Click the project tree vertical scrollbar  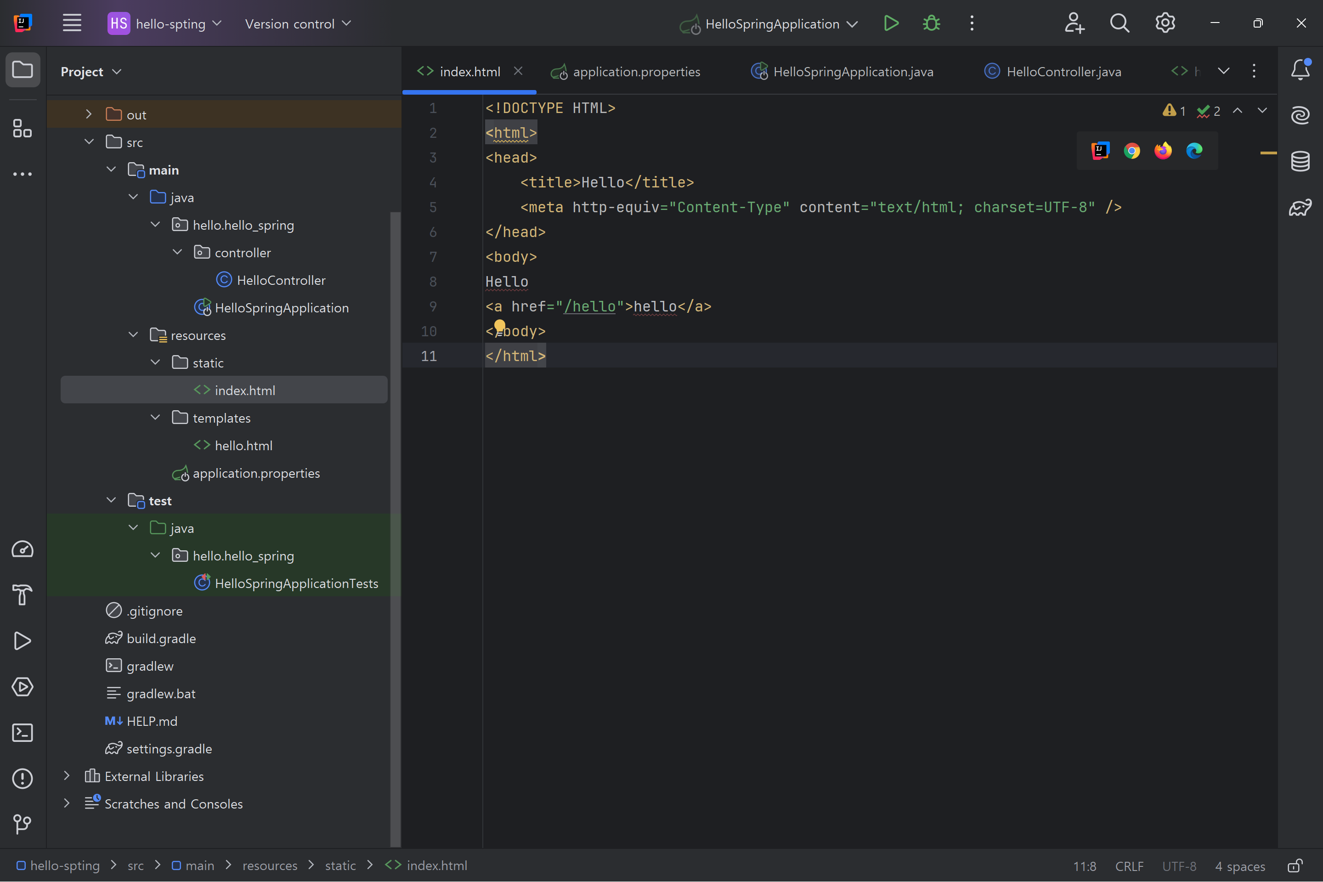(x=396, y=529)
